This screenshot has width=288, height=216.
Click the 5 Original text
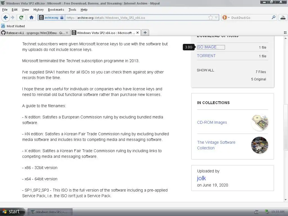pos(259,79)
